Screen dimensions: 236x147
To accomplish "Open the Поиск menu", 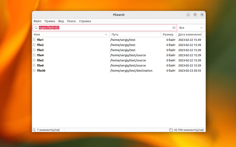I will 71,21.
